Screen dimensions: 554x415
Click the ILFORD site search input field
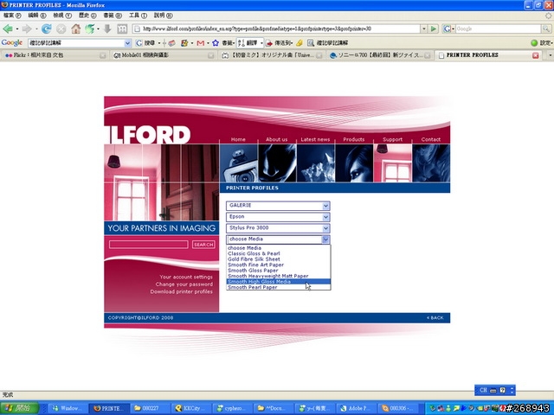click(148, 245)
